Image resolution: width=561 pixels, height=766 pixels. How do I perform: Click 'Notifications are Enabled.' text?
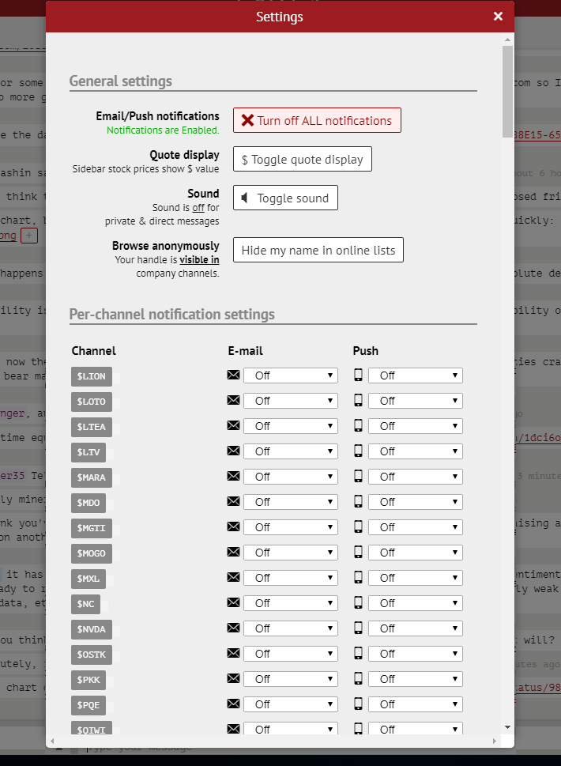(x=163, y=130)
